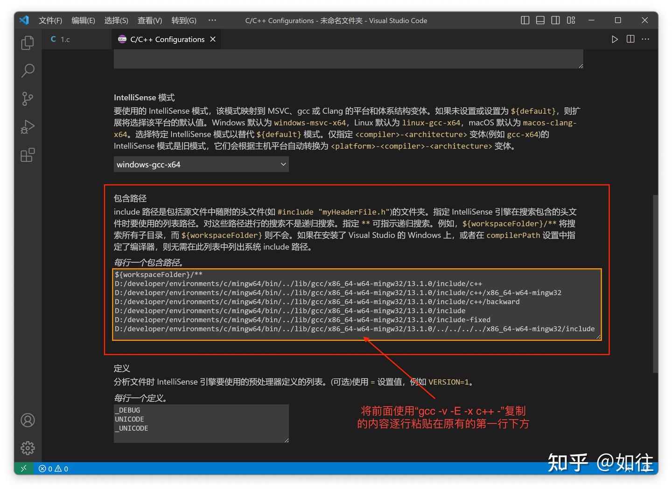The width and height of the screenshot is (672, 491).
Task: Open the 文件(F) menu
Action: [x=50, y=20]
